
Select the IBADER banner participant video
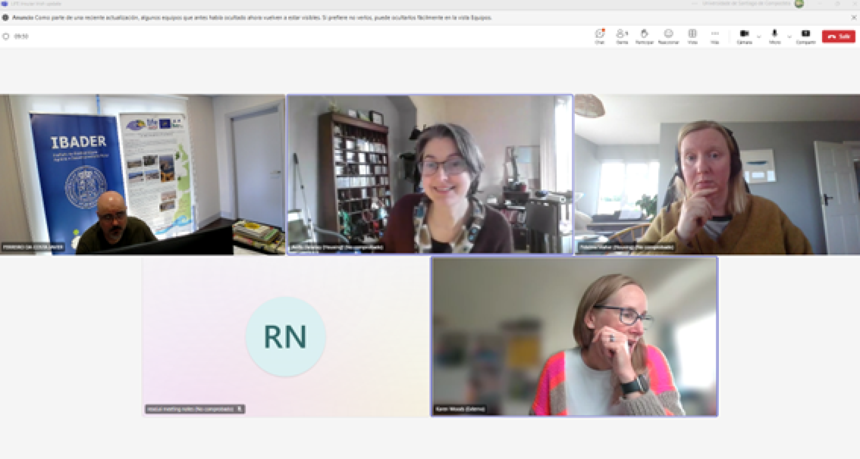pos(142,174)
